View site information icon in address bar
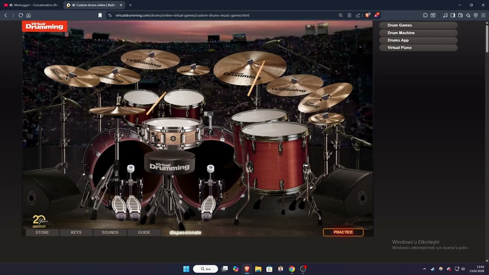 point(110,15)
